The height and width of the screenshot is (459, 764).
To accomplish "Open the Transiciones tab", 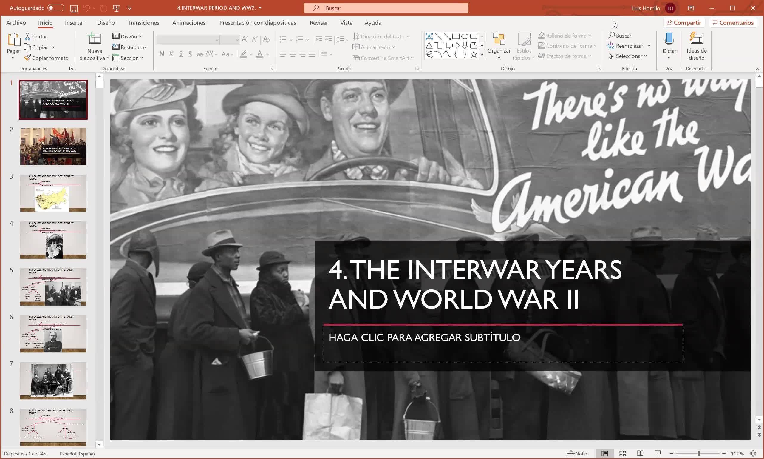I will coord(144,23).
